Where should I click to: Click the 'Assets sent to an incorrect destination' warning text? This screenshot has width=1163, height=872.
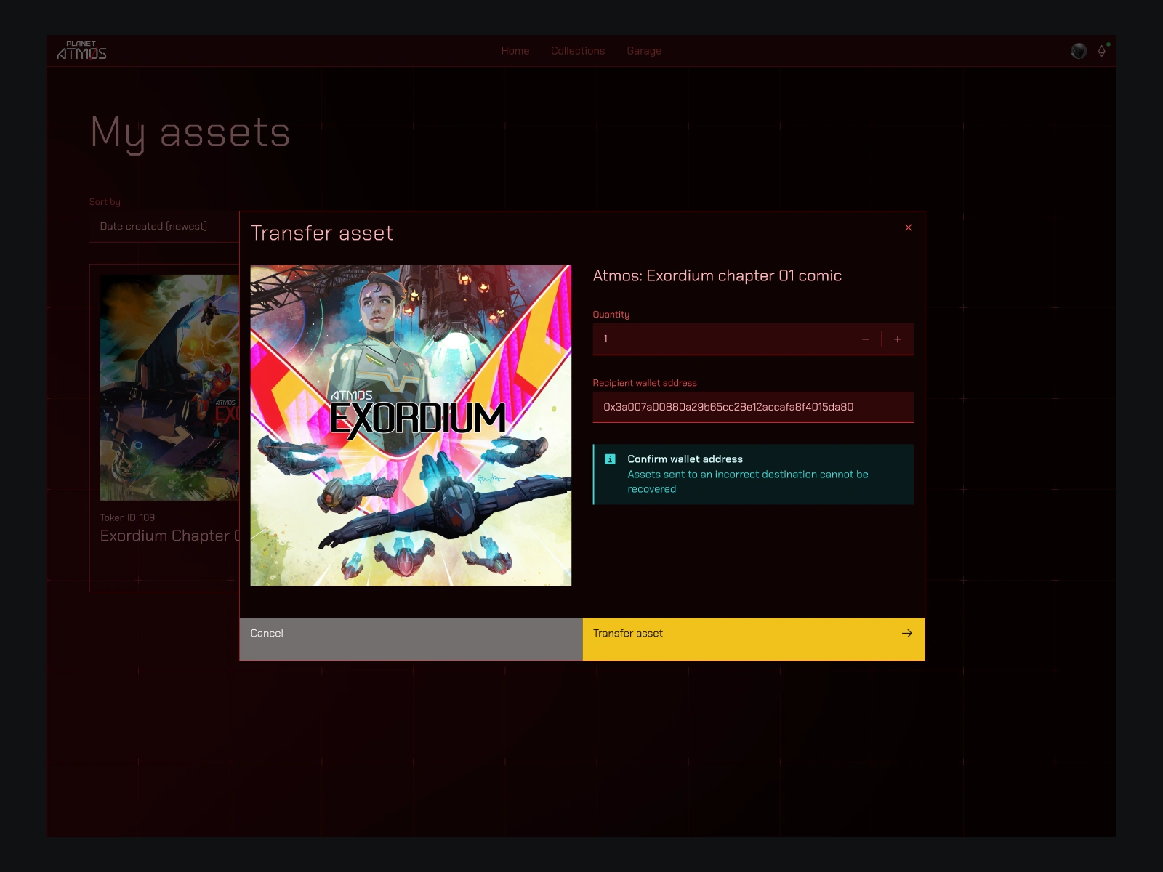[x=747, y=482]
